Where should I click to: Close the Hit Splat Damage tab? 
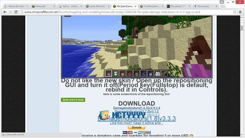[x=136, y=6]
